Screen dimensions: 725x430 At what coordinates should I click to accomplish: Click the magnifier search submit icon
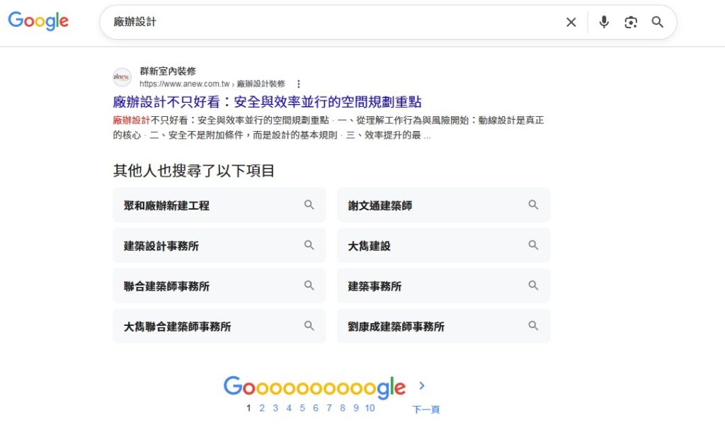tap(658, 22)
